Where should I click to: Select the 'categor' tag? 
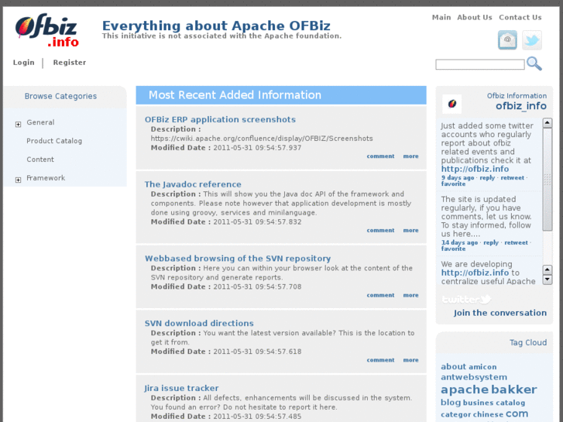pos(456,414)
